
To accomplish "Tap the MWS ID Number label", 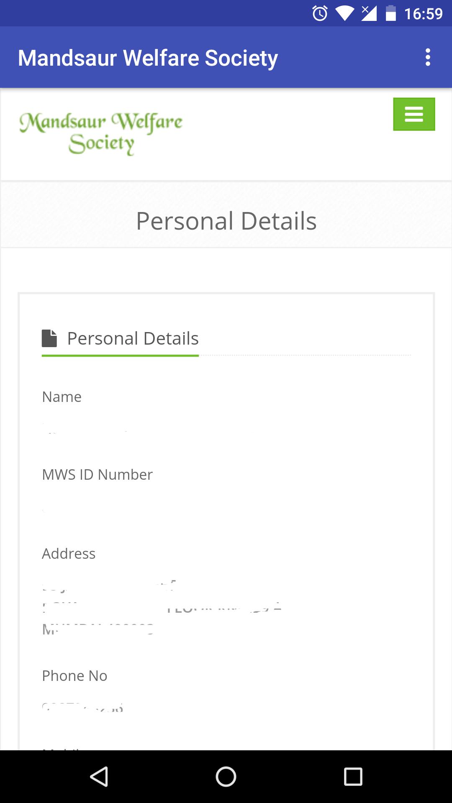I will coord(97,475).
